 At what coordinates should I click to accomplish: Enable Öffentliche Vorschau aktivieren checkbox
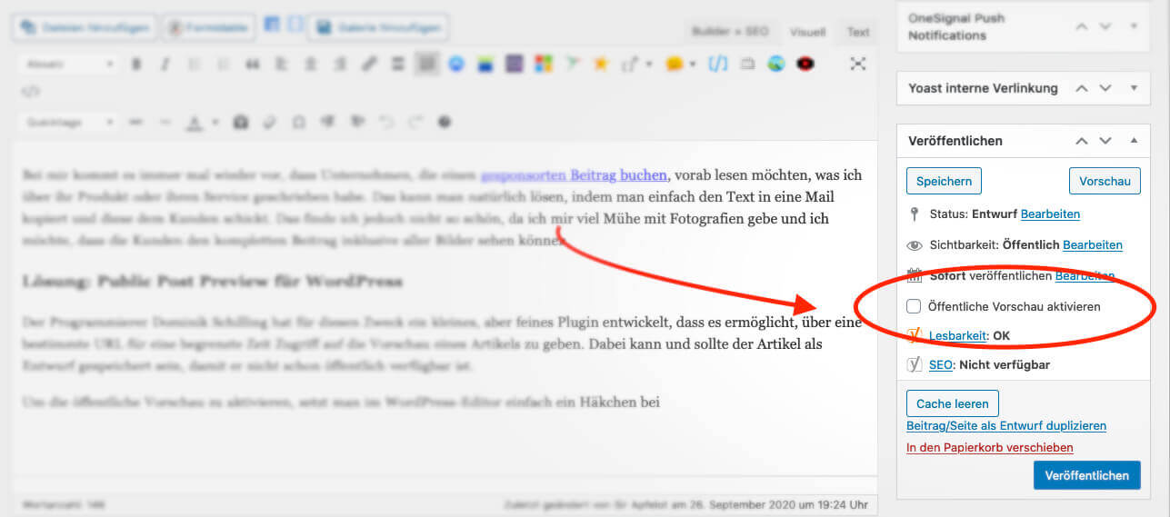[915, 306]
